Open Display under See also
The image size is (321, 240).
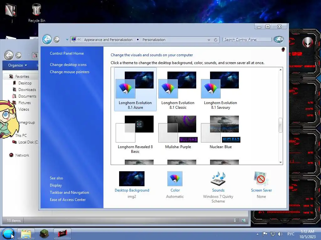[x=56, y=185]
